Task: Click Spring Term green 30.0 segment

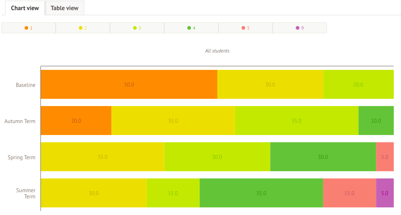Action: [x=323, y=157]
